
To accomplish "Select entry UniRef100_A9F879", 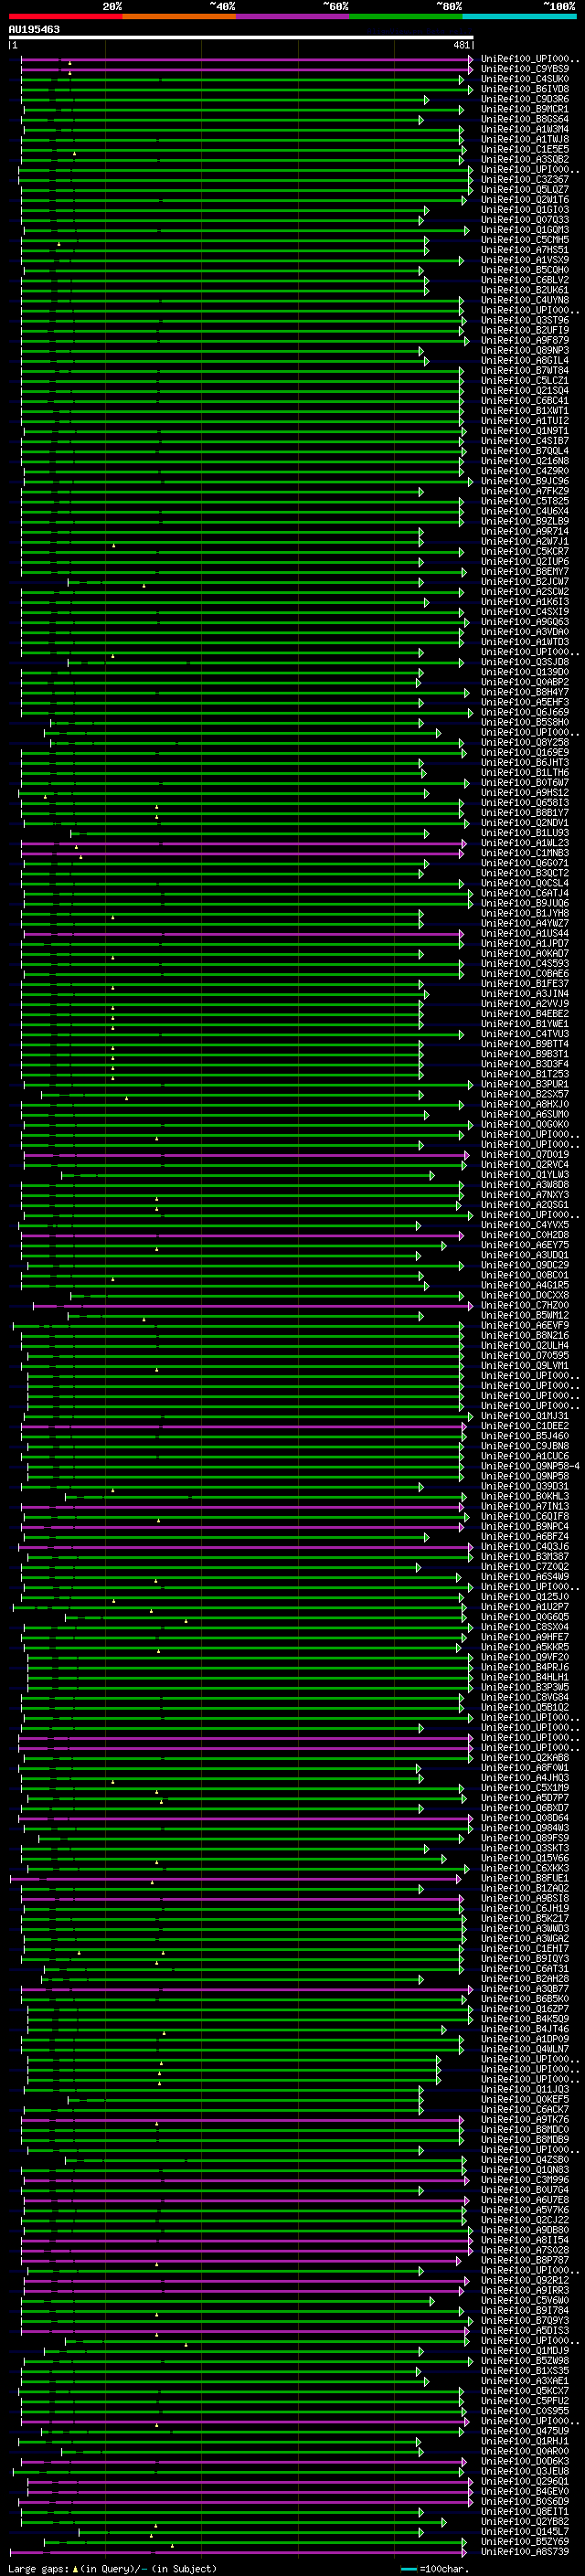I will [525, 340].
